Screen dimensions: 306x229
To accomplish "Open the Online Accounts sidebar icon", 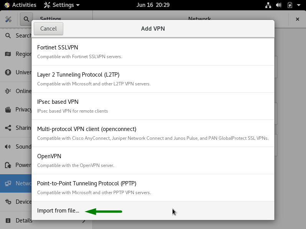I will click(x=8, y=91).
